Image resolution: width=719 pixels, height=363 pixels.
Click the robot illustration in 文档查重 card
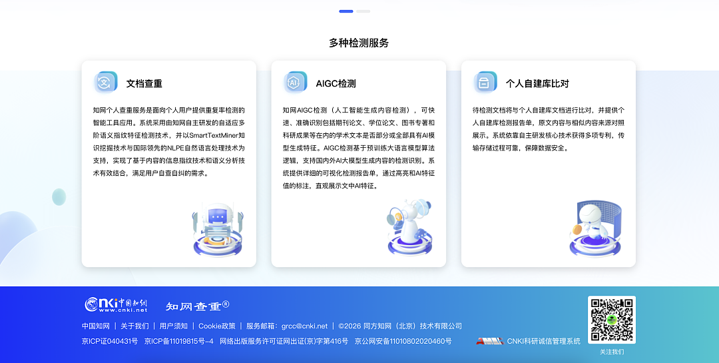tap(218, 230)
